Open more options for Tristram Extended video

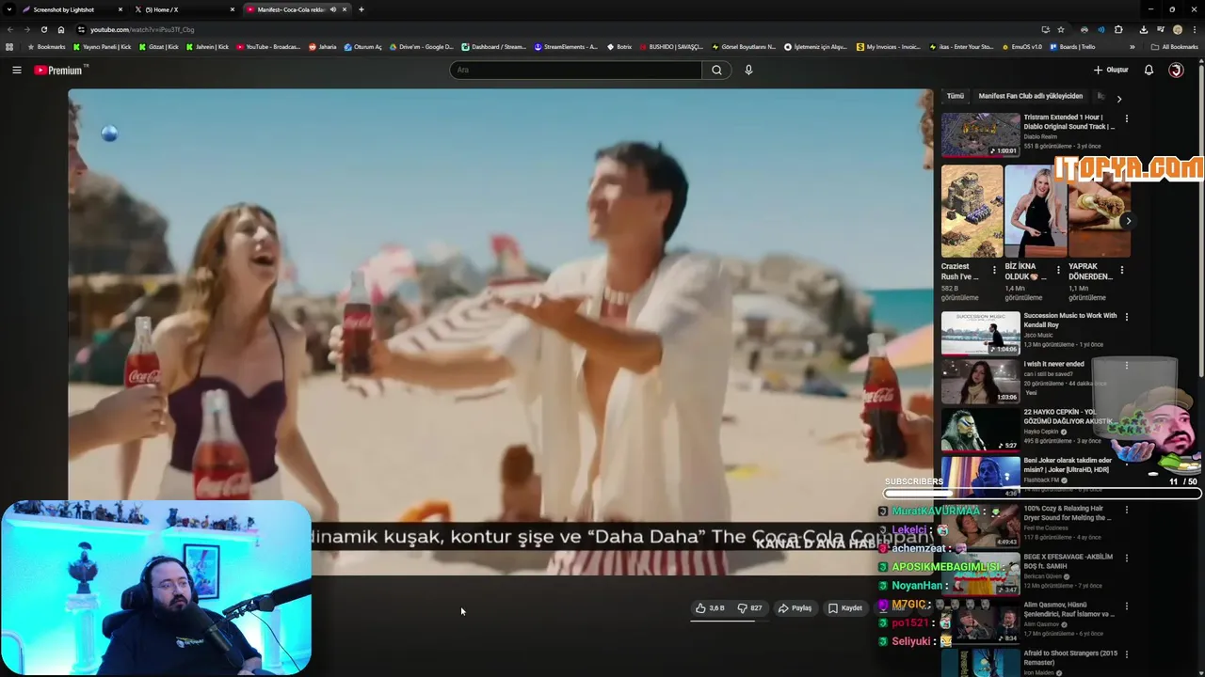(x=1126, y=118)
